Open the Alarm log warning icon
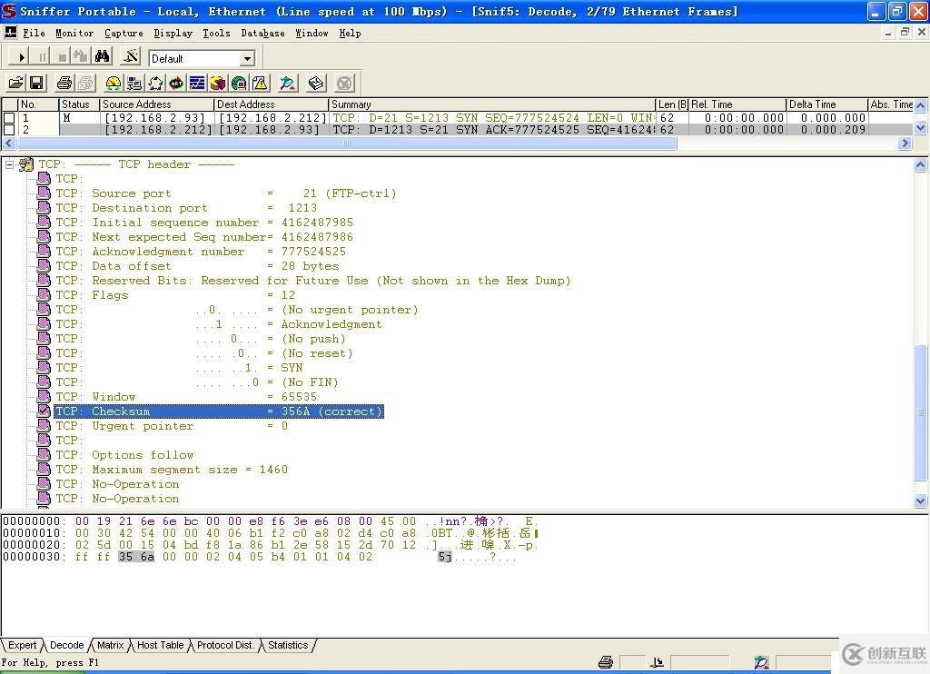This screenshot has height=674, width=930. coord(260,83)
